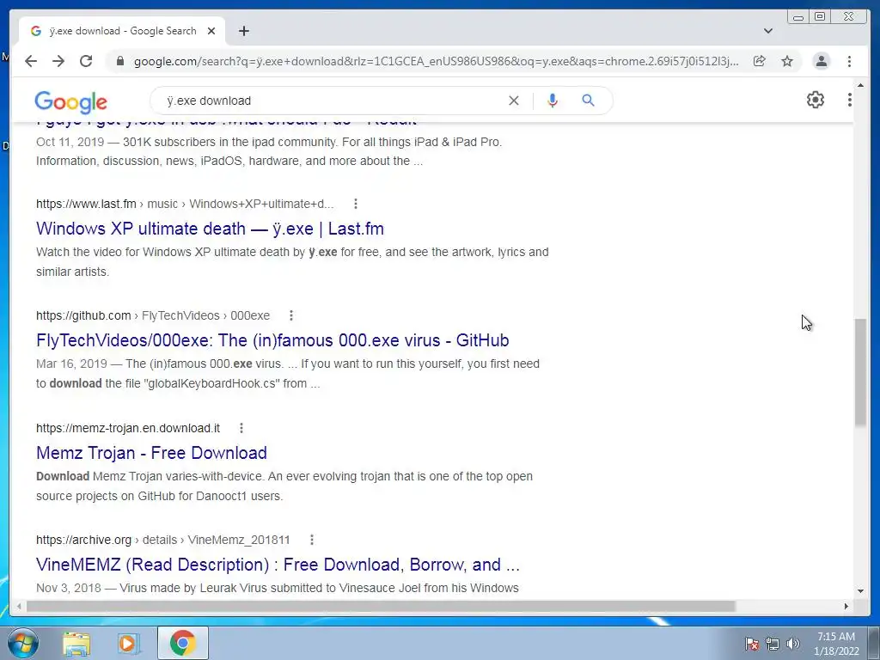Open more options for Last.fm result
The width and height of the screenshot is (880, 660).
pyautogui.click(x=355, y=204)
